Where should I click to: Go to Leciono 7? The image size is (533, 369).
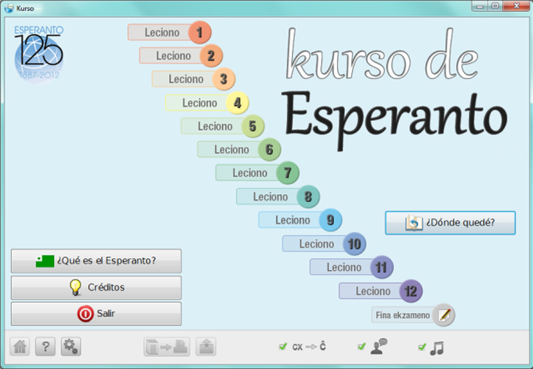tap(257, 173)
